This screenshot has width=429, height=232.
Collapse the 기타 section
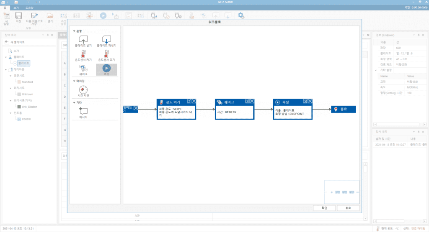(x=74, y=102)
